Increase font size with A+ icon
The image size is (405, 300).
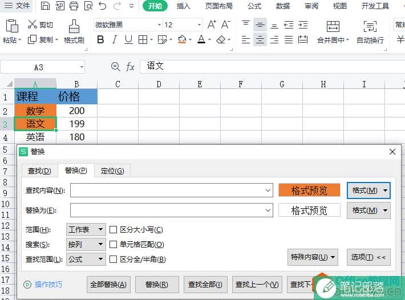(x=212, y=25)
